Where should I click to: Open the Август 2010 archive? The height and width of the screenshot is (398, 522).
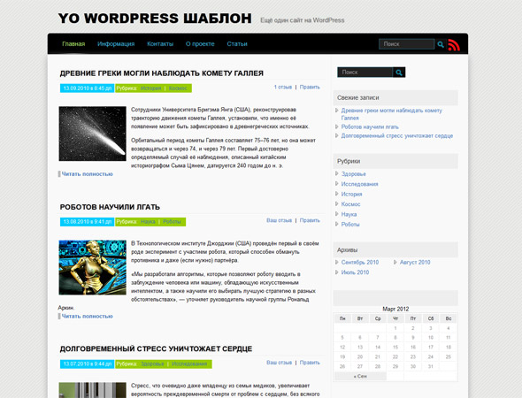415,262
